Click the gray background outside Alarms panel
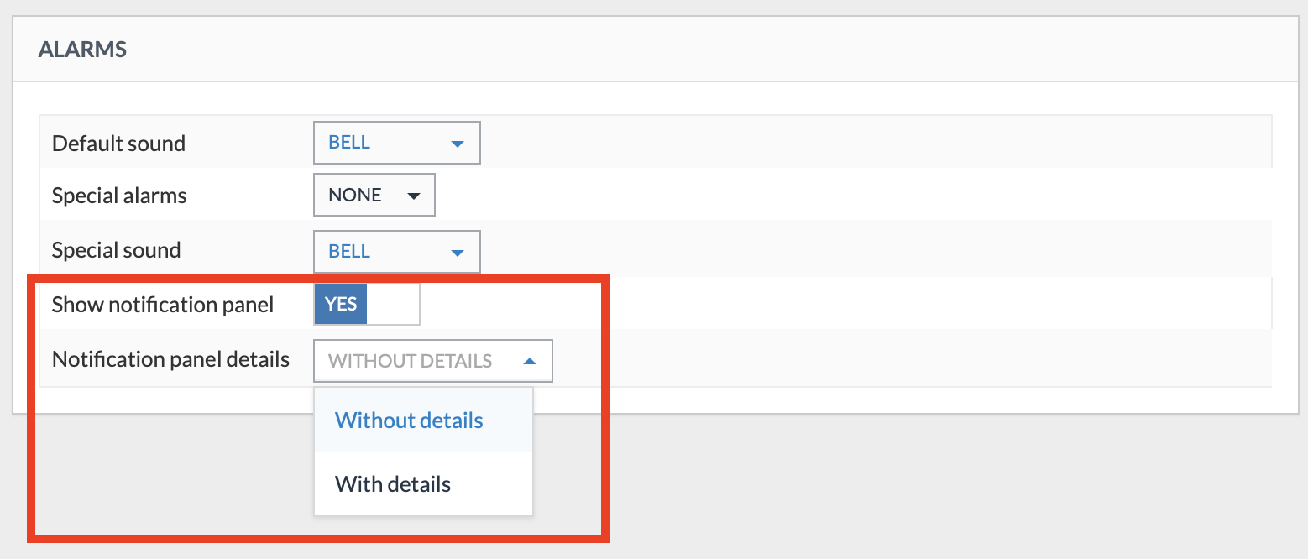Screen dimensions: 1308x559 [923, 487]
